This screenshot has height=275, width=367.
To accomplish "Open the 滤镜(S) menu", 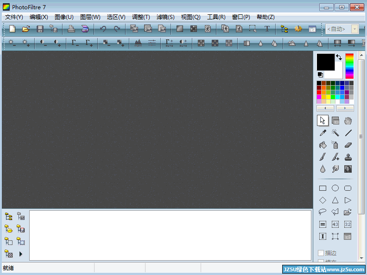I will click(x=165, y=17).
